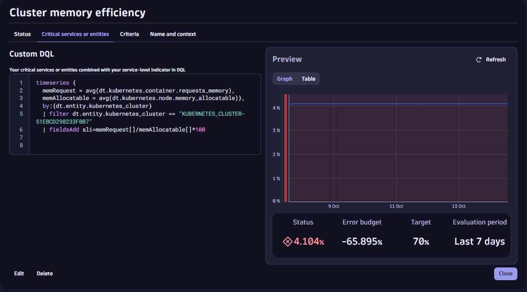Open the Status tab
This screenshot has height=292, width=527.
(x=22, y=34)
